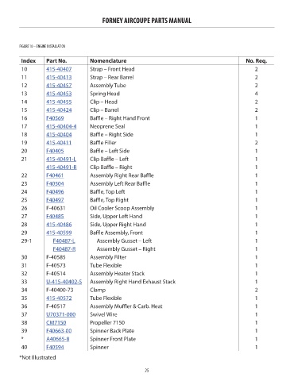Follow the CM7150 propeller link

click(56, 323)
